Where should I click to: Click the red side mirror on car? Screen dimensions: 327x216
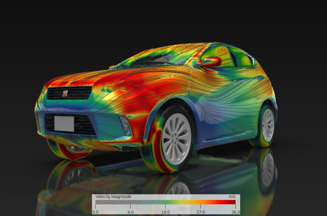210,62
